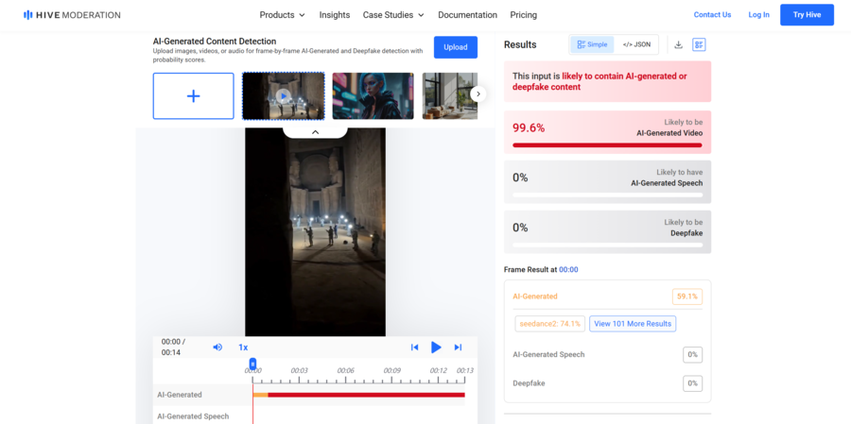Click View 101 More Results

click(633, 324)
